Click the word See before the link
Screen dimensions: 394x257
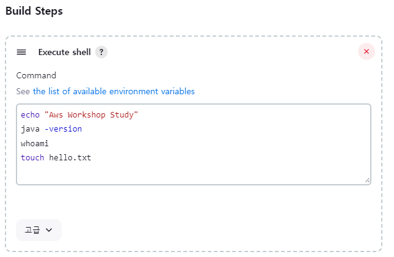(x=23, y=91)
